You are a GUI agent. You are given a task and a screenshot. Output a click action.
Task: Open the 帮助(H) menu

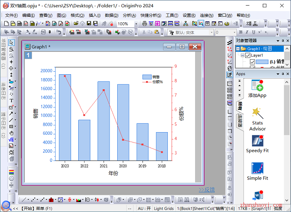click(243, 15)
